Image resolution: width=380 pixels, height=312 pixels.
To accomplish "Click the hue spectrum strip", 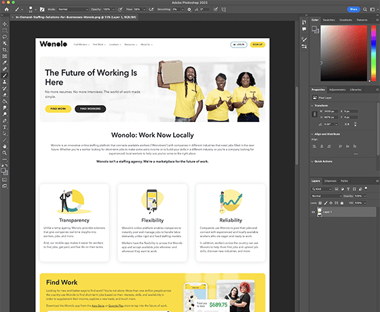I will click(x=373, y=54).
